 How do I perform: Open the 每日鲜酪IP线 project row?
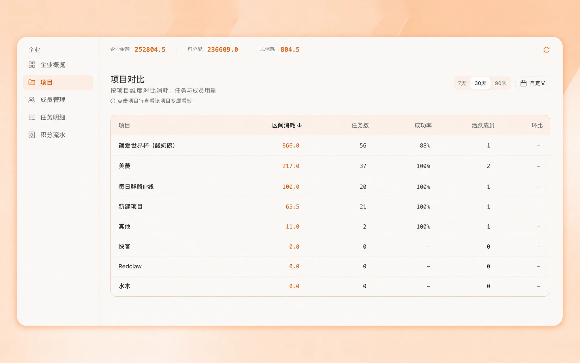click(330, 187)
